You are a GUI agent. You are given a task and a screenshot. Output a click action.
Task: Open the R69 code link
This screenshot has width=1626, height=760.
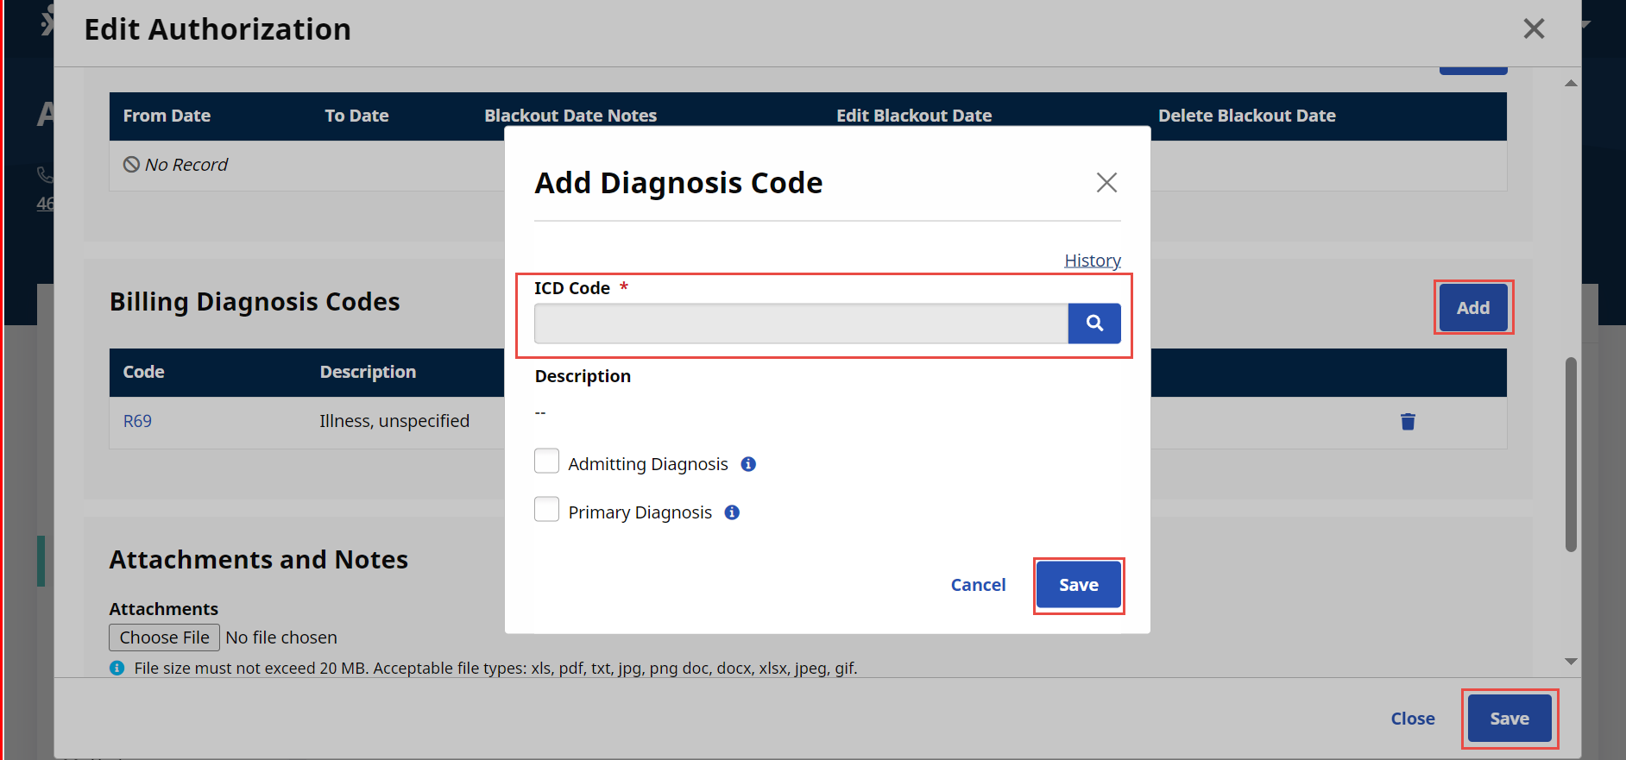[137, 421]
